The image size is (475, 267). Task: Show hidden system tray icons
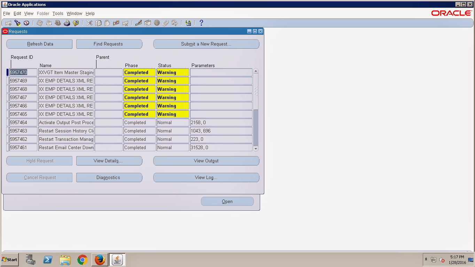click(x=426, y=260)
